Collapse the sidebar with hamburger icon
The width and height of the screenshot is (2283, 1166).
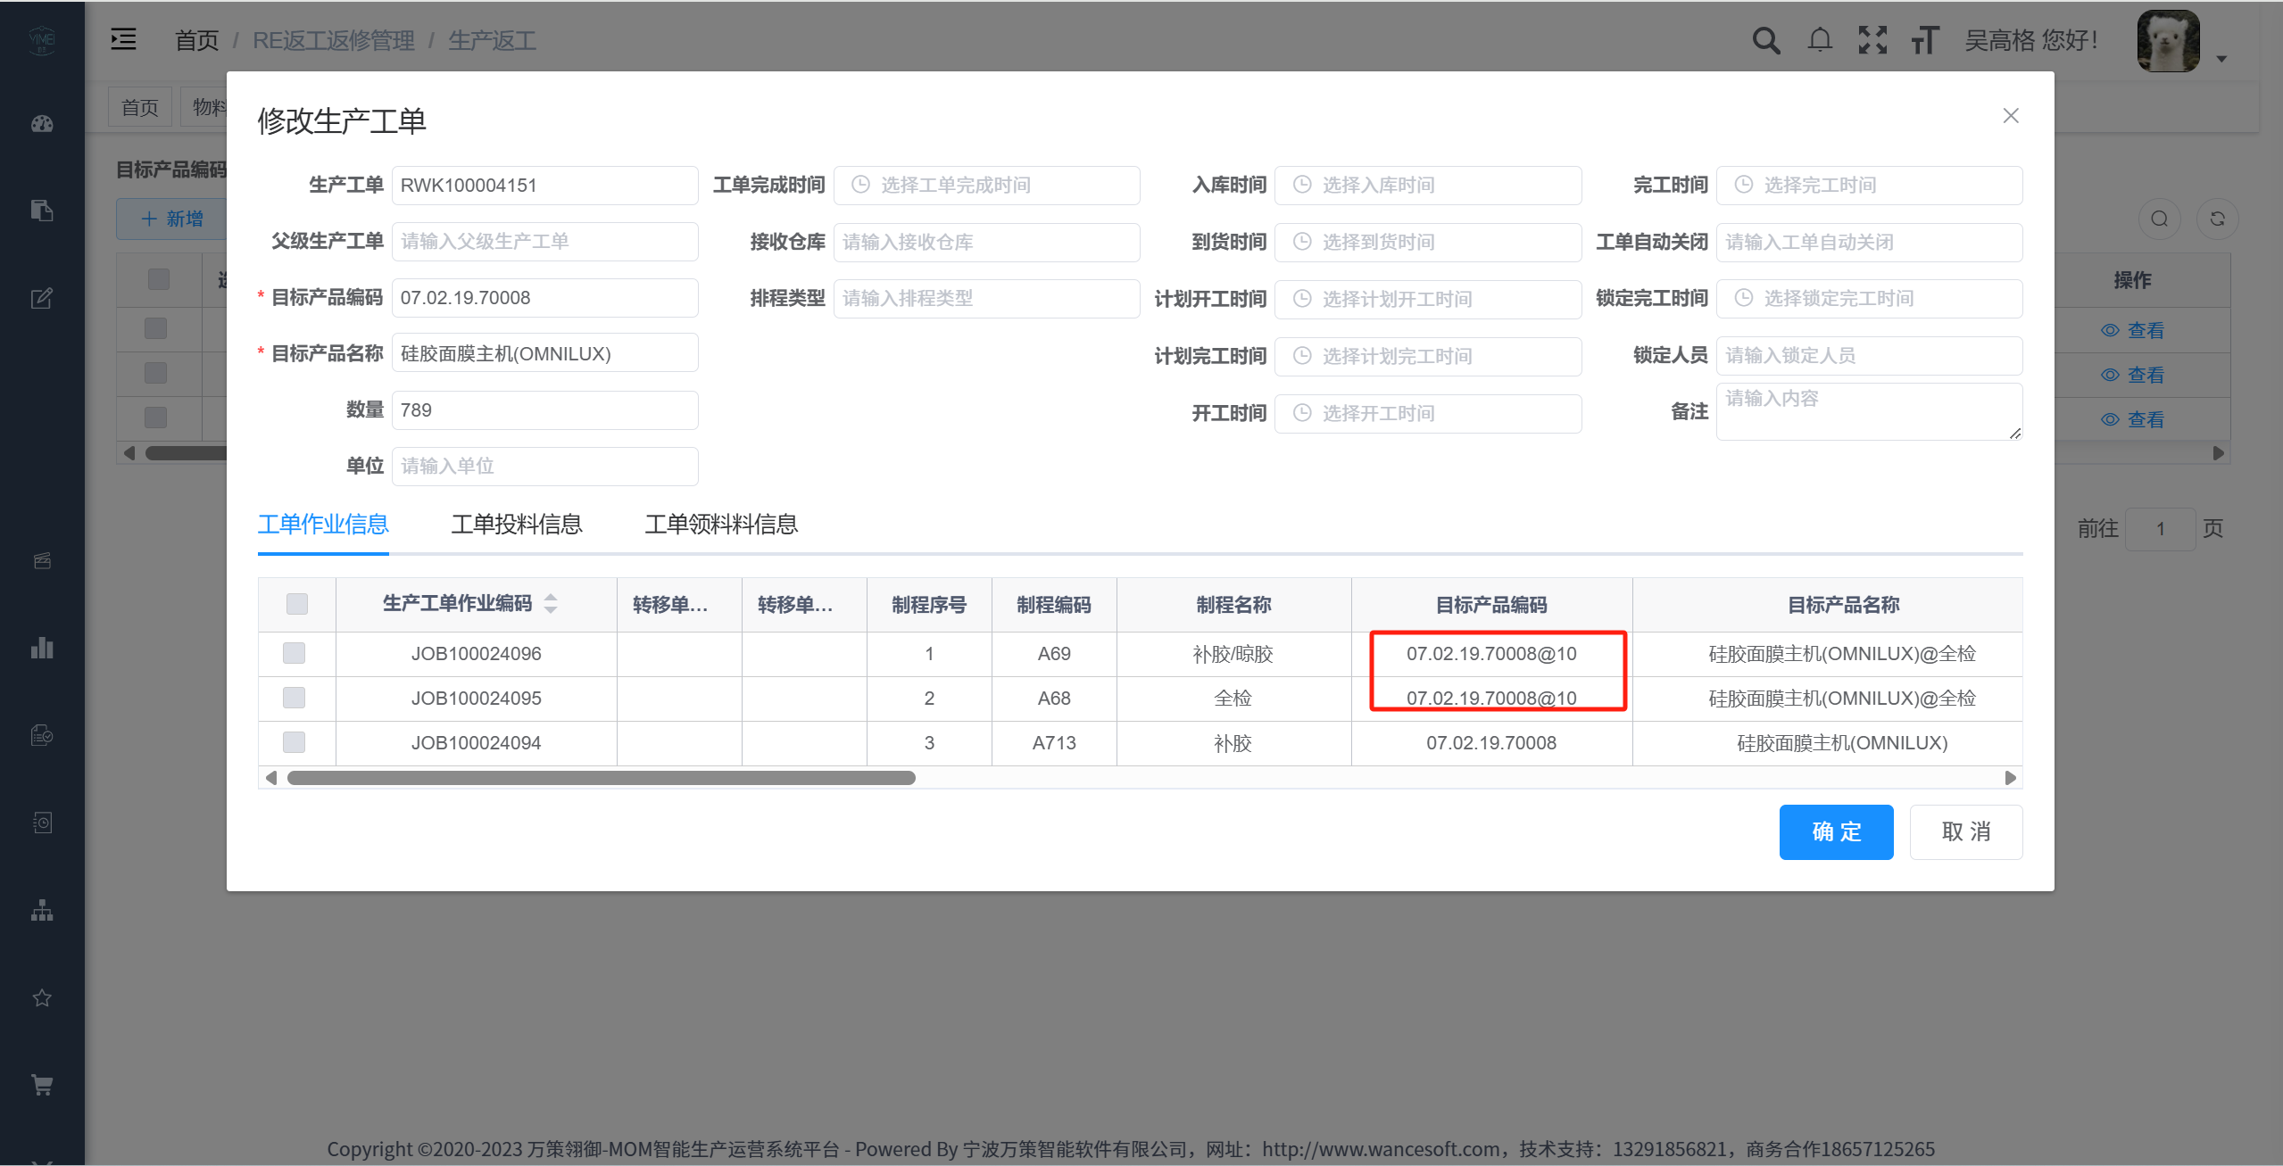tap(123, 39)
